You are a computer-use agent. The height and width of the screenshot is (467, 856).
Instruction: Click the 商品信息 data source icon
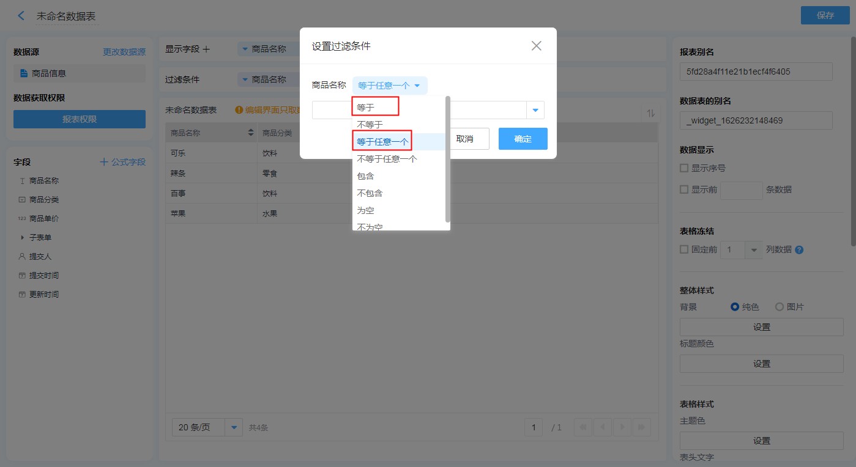pos(24,73)
